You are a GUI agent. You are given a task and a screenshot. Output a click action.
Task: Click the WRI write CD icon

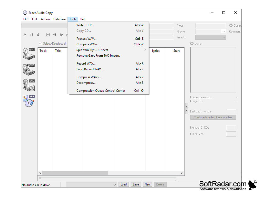(x=29, y=101)
